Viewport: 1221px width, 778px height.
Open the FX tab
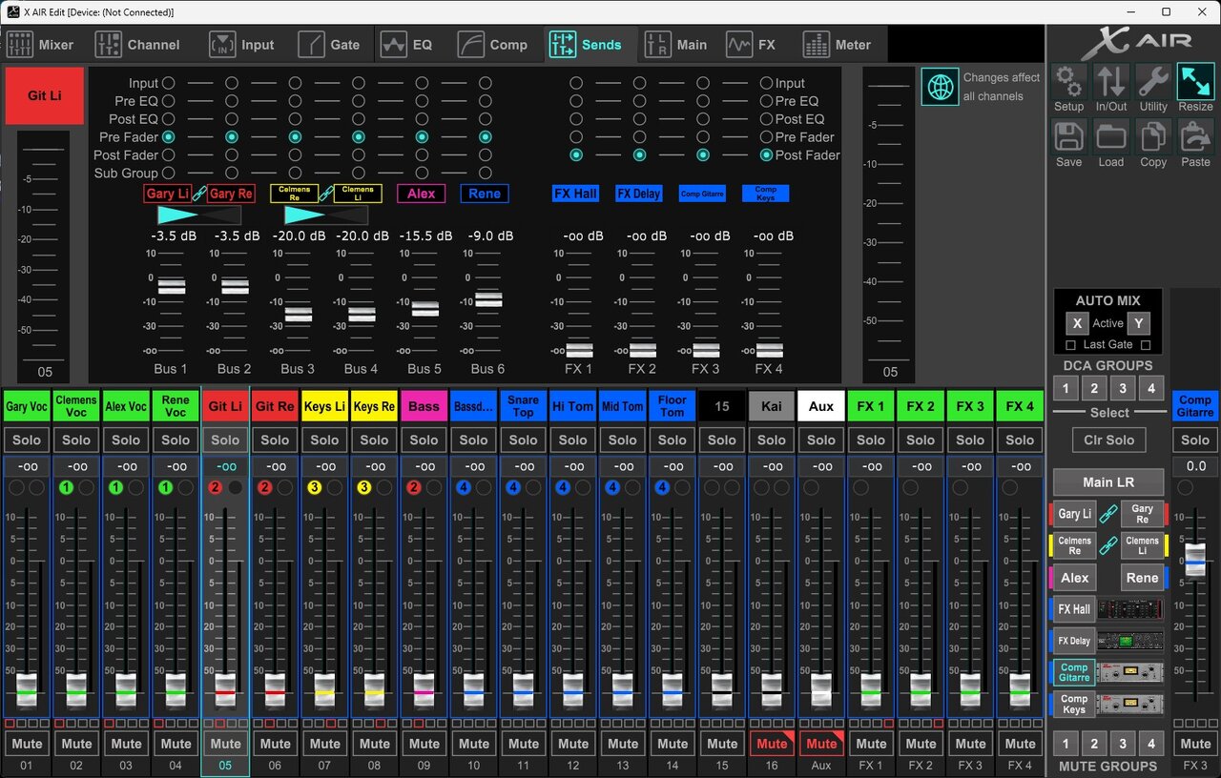752,45
